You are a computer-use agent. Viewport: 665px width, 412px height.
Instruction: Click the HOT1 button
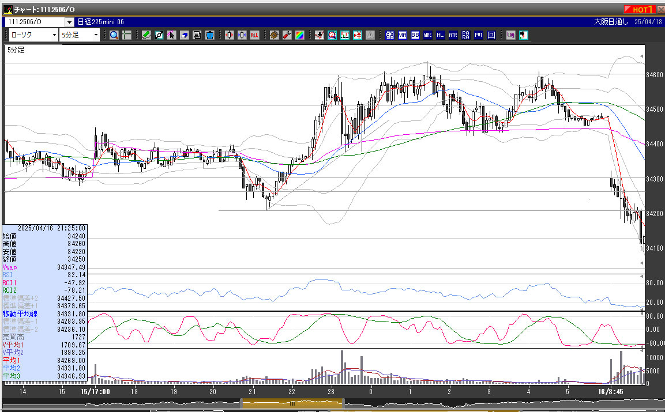pyautogui.click(x=640, y=9)
